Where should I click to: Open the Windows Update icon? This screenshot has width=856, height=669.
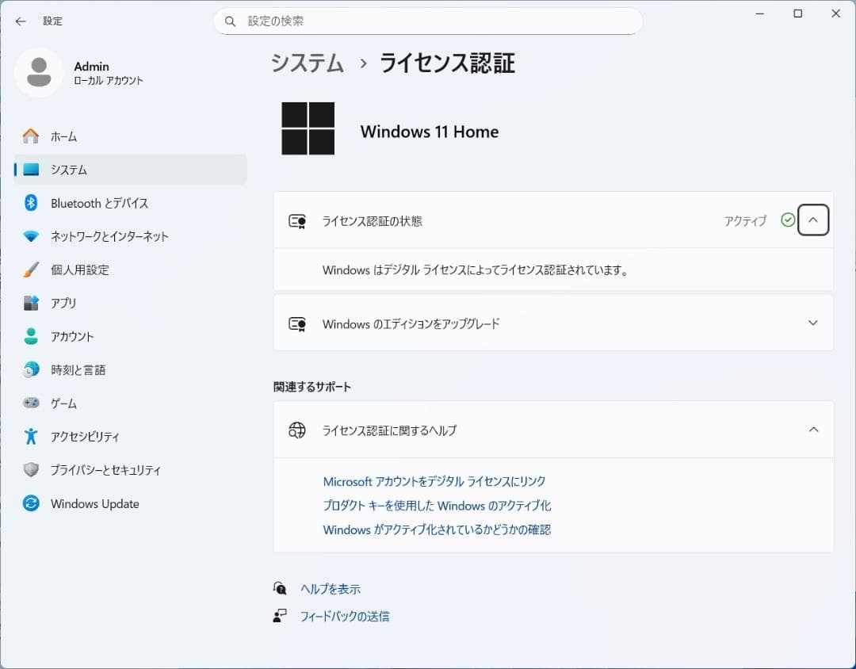pyautogui.click(x=30, y=503)
